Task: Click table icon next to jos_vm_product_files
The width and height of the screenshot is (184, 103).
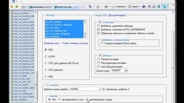Action: click(x=12, y=37)
